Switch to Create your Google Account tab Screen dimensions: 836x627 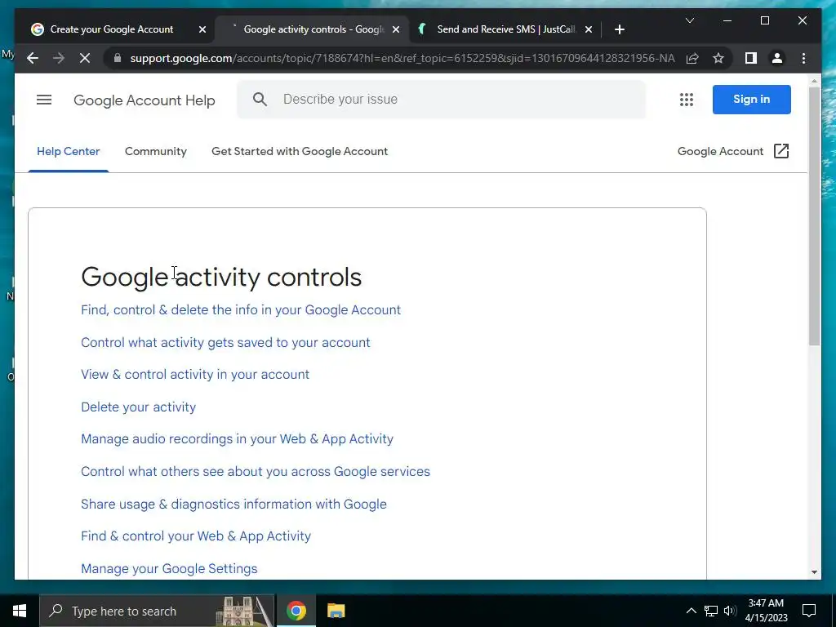coord(111,29)
